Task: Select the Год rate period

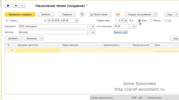Action: coord(165,21)
